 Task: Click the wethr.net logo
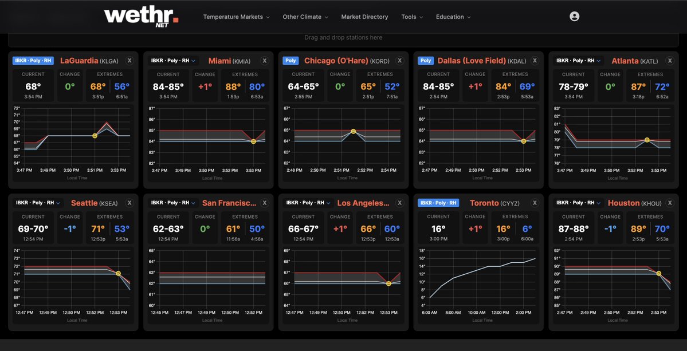tap(142, 17)
